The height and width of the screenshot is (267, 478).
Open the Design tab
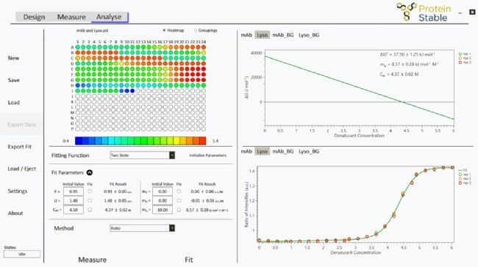pyautogui.click(x=34, y=17)
